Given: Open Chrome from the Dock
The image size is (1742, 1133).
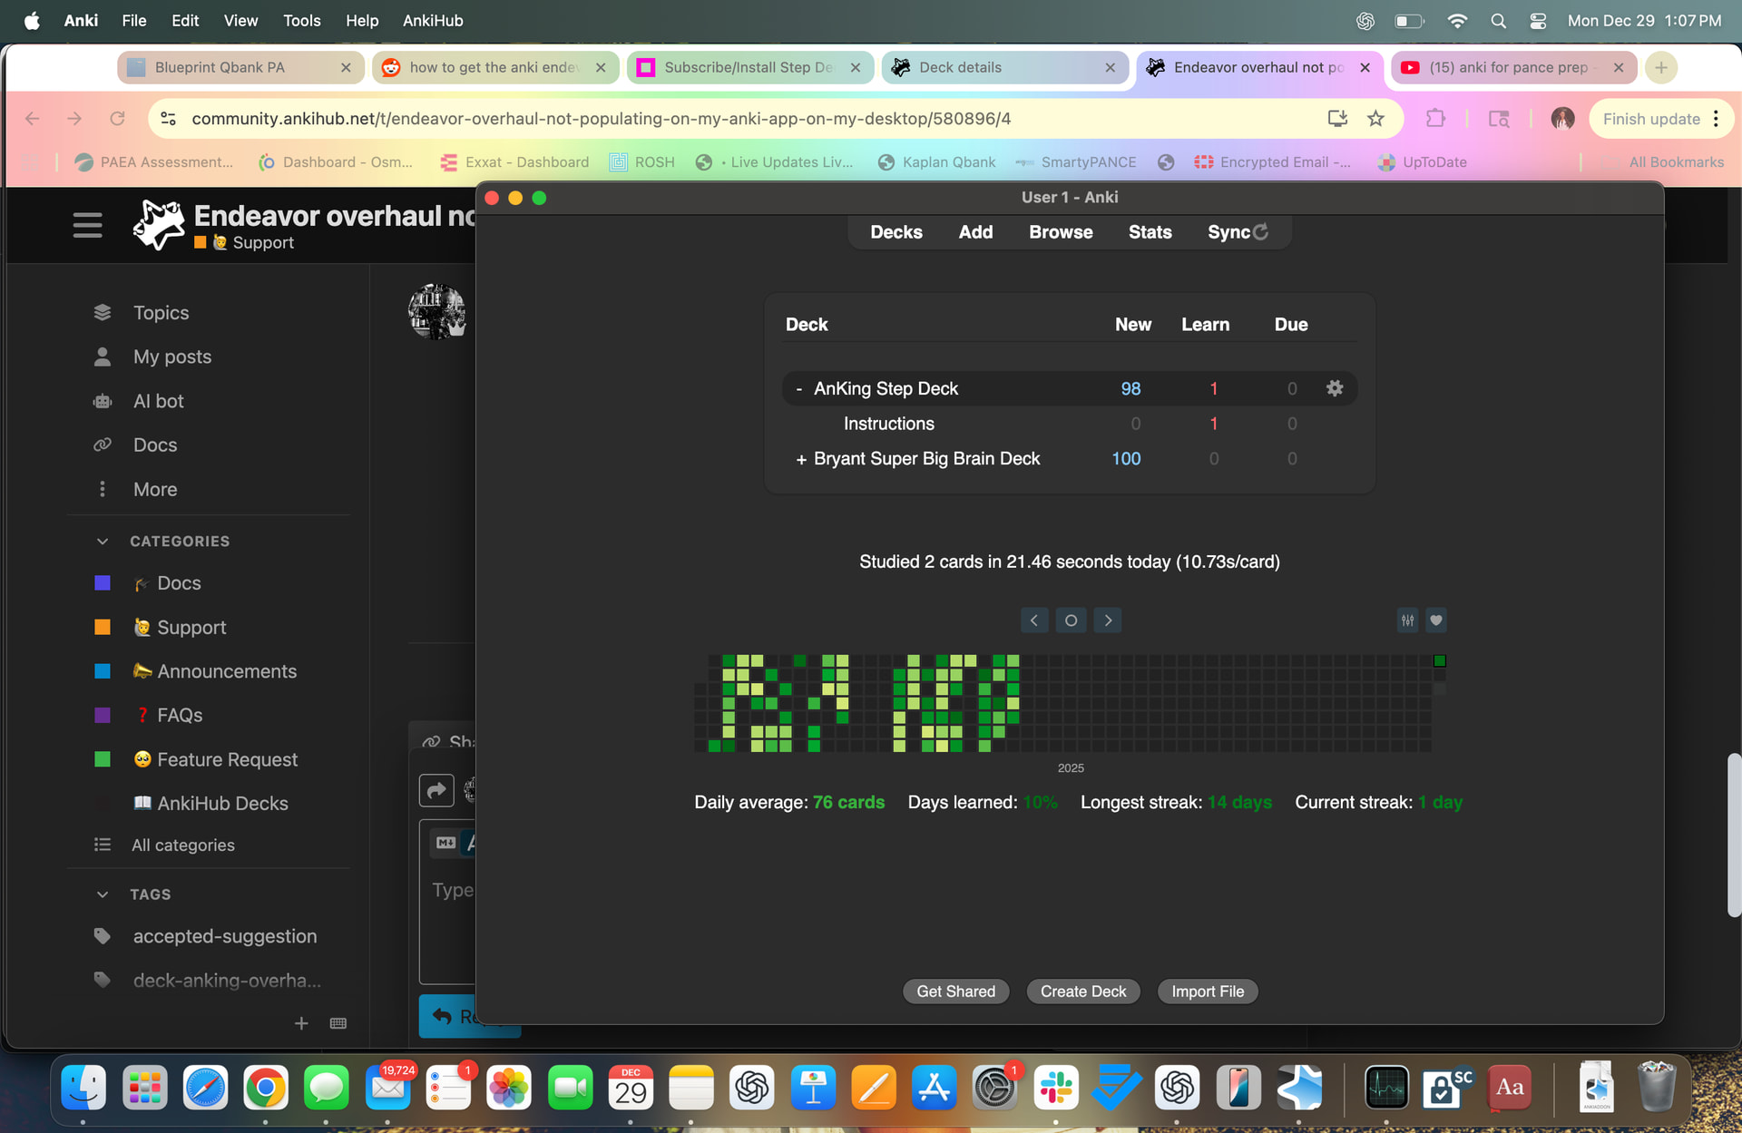Looking at the screenshot, I should tap(266, 1087).
